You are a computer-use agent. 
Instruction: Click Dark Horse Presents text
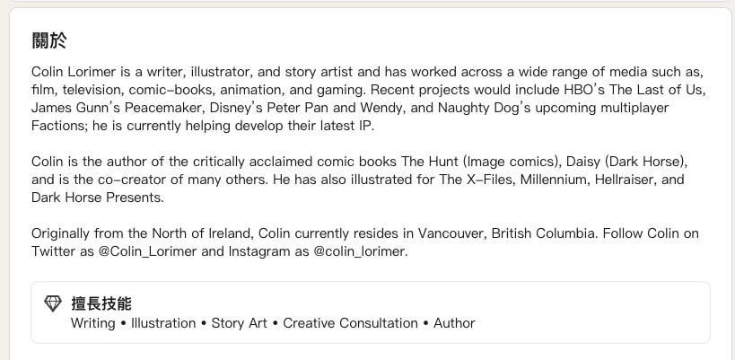(x=97, y=198)
